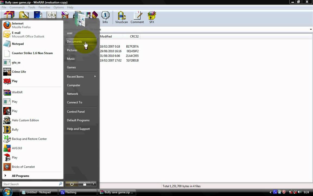The height and width of the screenshot is (196, 313).
Task: Sort by the CRC32 column header
Action: coord(132,36)
